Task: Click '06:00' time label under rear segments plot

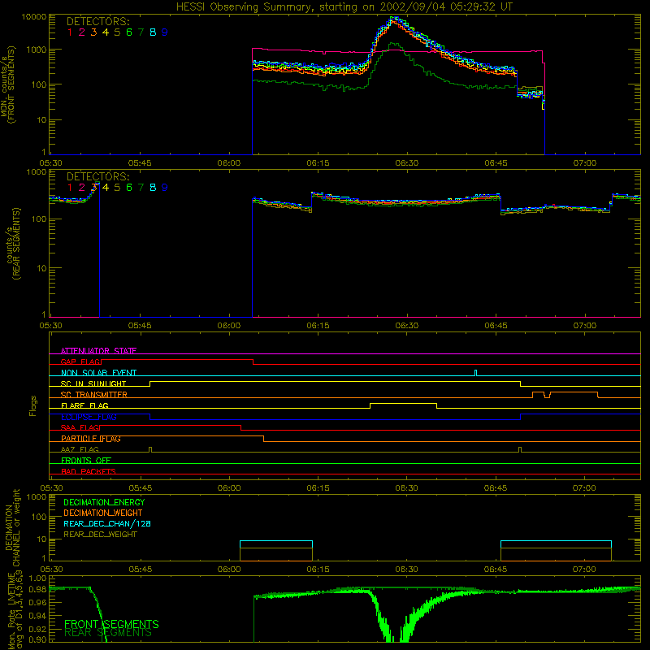Action: (x=229, y=326)
